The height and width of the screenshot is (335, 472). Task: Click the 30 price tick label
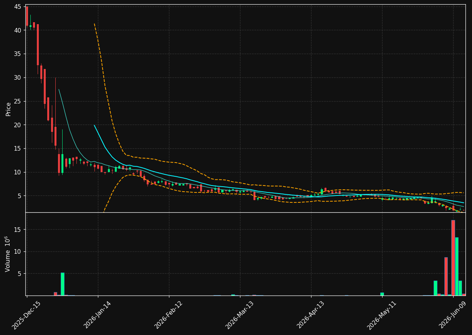(18, 78)
